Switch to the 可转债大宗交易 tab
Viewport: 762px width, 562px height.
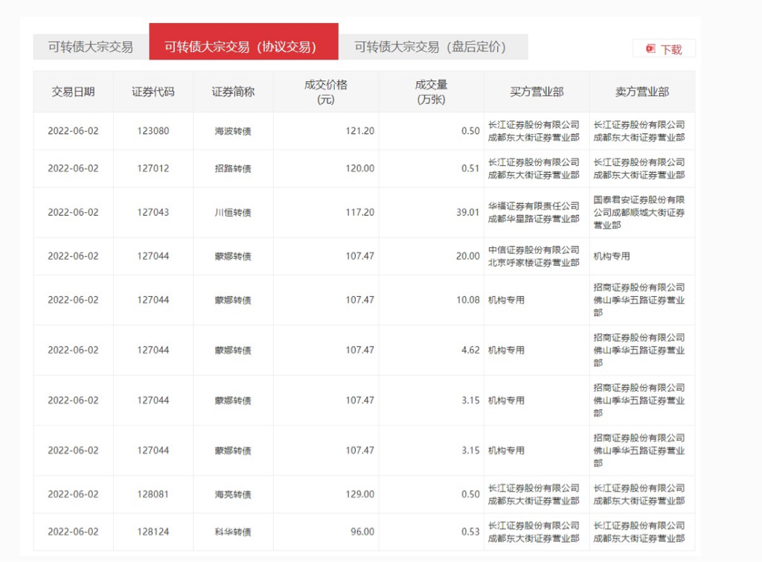pos(91,47)
